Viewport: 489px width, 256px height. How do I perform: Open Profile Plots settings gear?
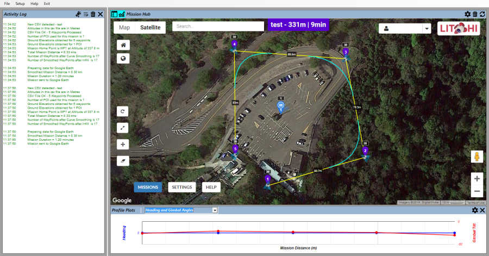tap(474, 210)
